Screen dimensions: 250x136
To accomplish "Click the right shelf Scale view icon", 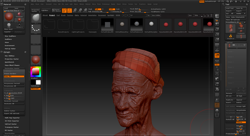I will click(x=217, y=84).
